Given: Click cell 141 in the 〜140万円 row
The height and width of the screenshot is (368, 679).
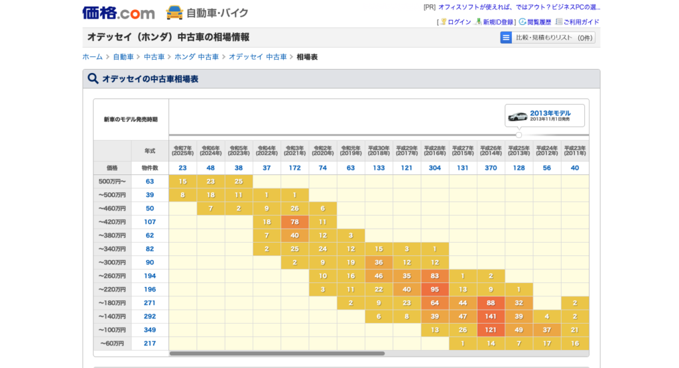Looking at the screenshot, I should pos(491,316).
